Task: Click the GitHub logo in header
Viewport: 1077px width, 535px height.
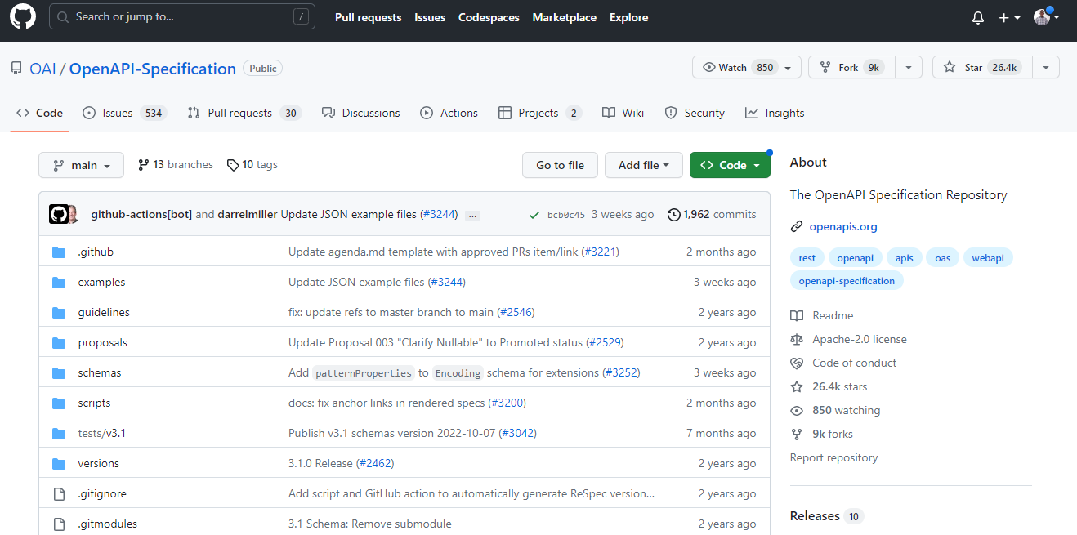Action: (23, 16)
